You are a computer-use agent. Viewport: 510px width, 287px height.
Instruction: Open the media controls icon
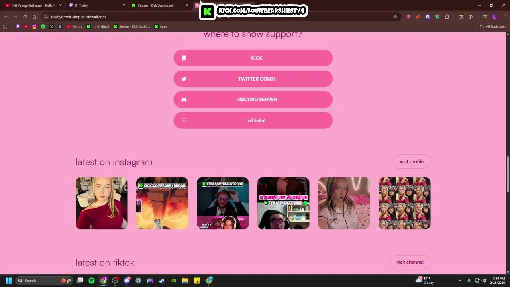(x=485, y=17)
